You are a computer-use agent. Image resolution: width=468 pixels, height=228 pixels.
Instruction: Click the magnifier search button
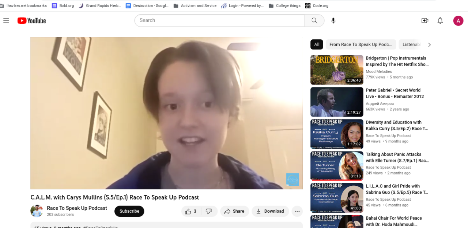tap(314, 20)
